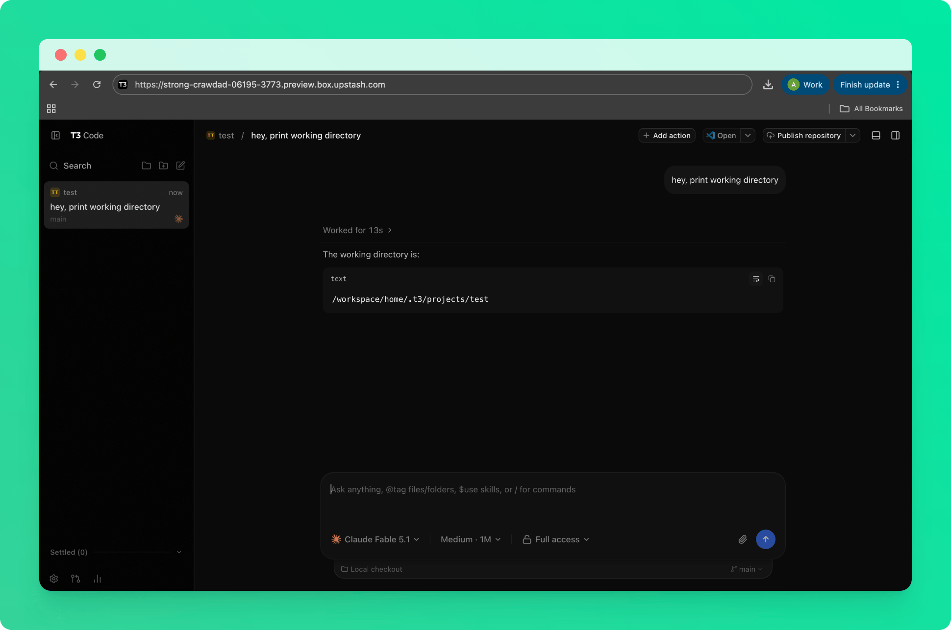Open the Full access permissions dropdown
Viewport: 951px width, 630px height.
(x=556, y=539)
